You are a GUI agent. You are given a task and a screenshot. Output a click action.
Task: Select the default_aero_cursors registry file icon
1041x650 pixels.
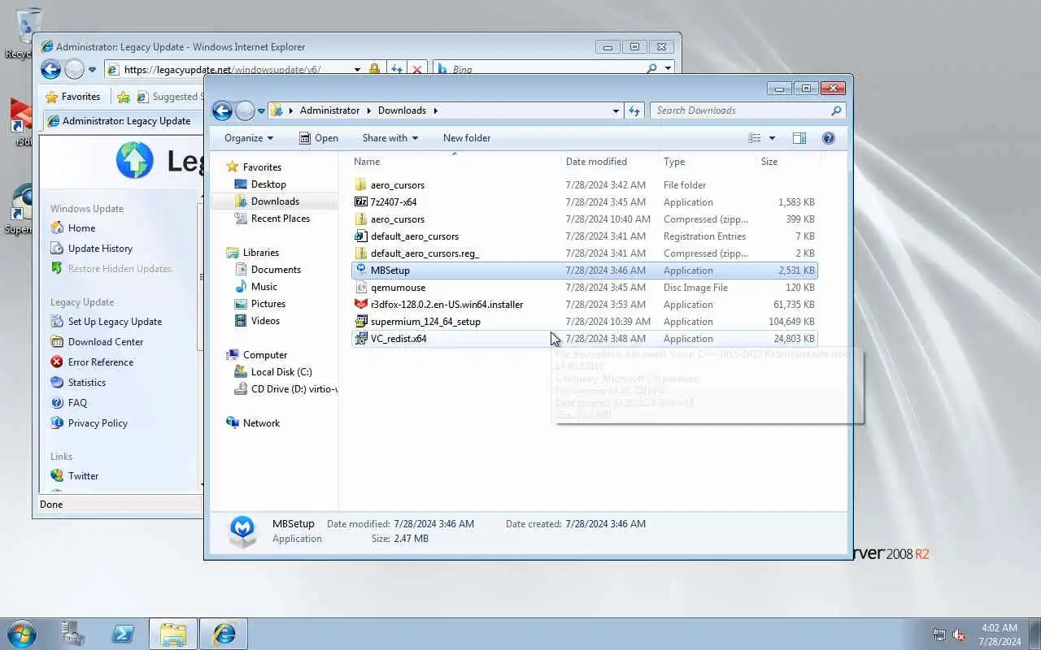[361, 236]
